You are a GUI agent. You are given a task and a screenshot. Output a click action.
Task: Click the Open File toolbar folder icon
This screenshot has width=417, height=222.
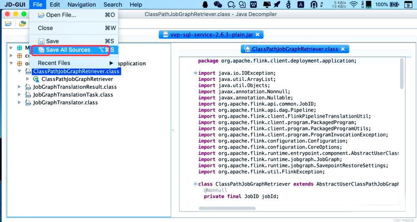click(9, 24)
